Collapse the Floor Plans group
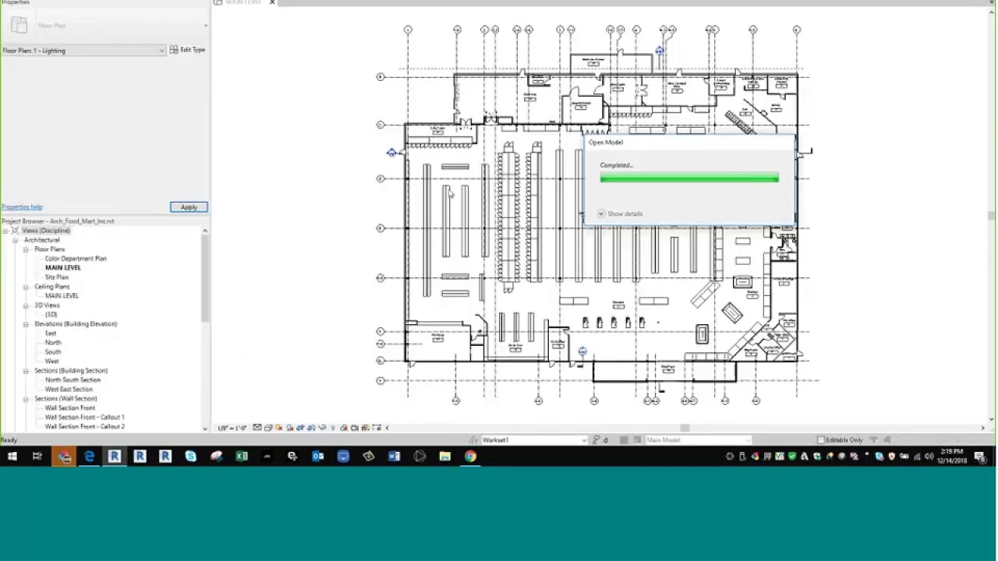 click(x=26, y=249)
